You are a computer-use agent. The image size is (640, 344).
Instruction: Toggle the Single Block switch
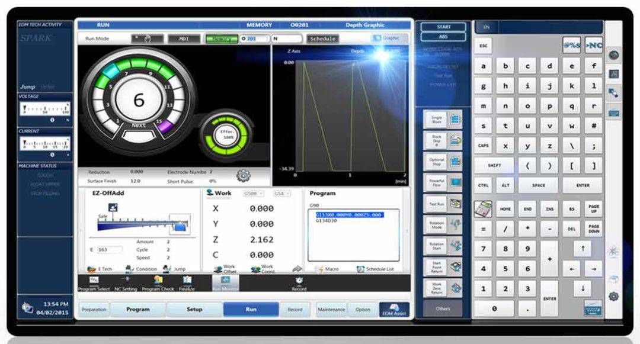coord(443,120)
